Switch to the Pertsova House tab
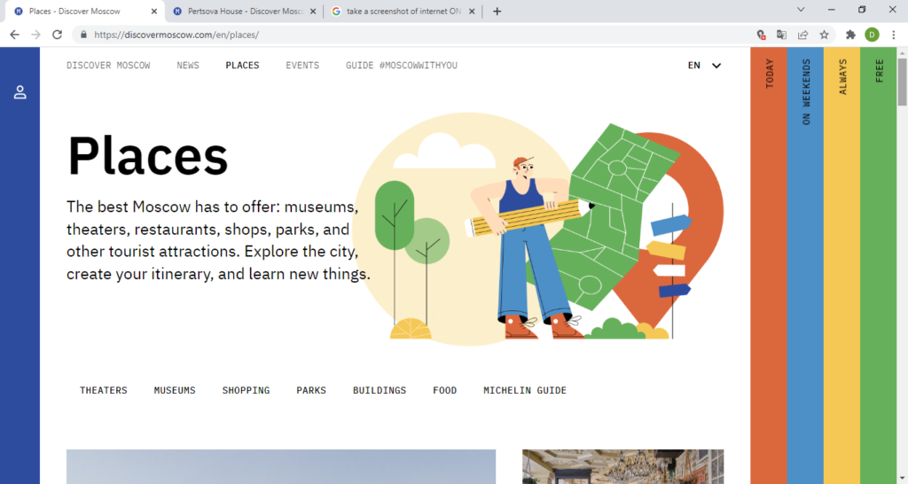 click(243, 11)
